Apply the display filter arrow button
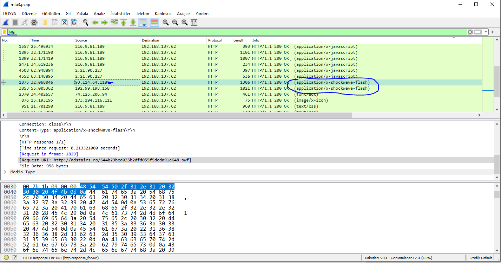Image resolution: width=501 pixels, height=263 pixels. pyautogui.click(x=478, y=32)
